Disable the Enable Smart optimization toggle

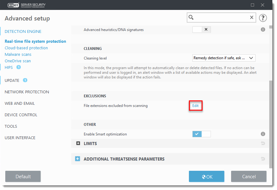pyautogui.click(x=201, y=134)
